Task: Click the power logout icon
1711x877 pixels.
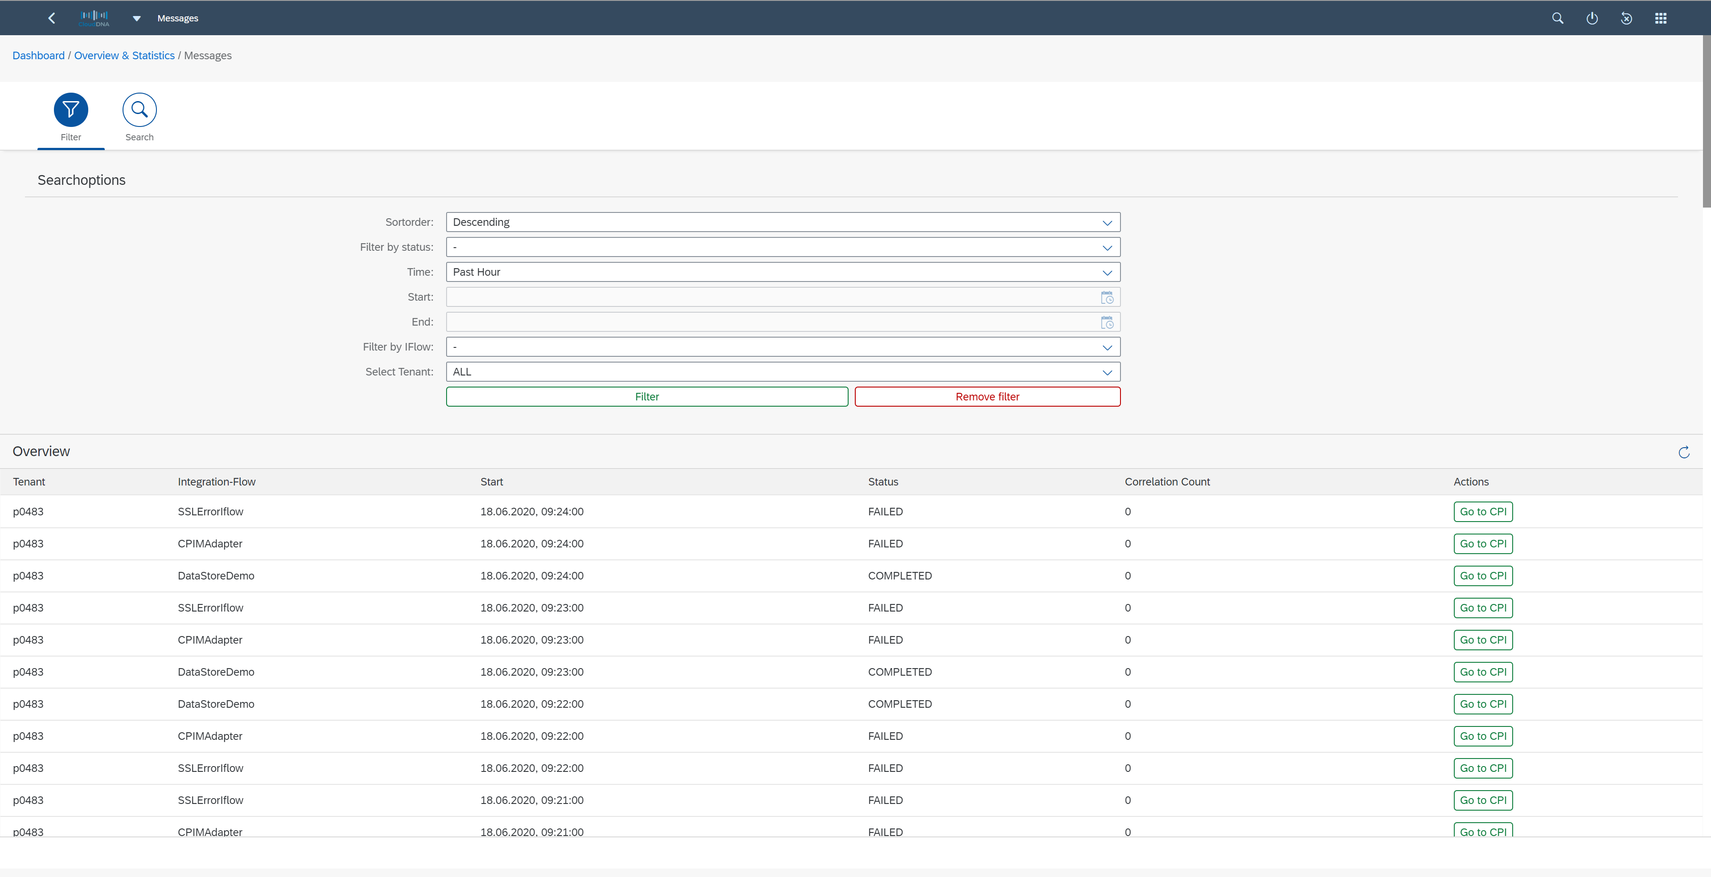Action: pyautogui.click(x=1592, y=18)
